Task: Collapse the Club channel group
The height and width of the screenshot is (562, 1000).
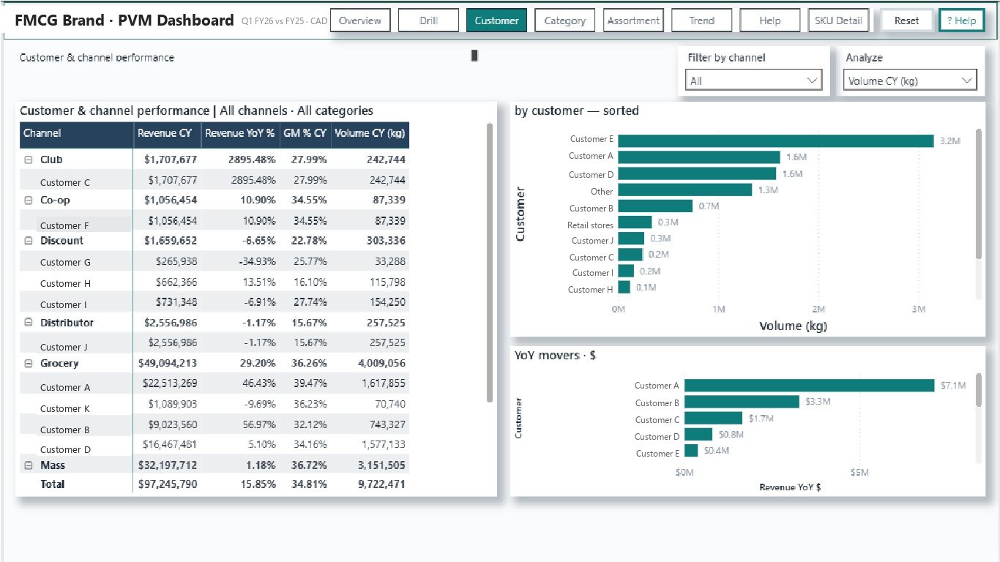Action: 28,160
